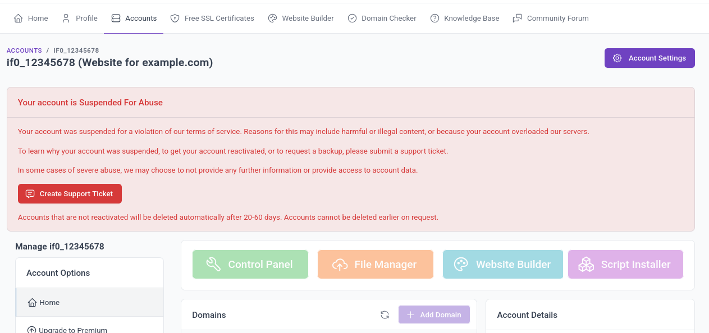Click the wrench icon on Control Panel
Screen dimensions: 709x333
(x=213, y=265)
